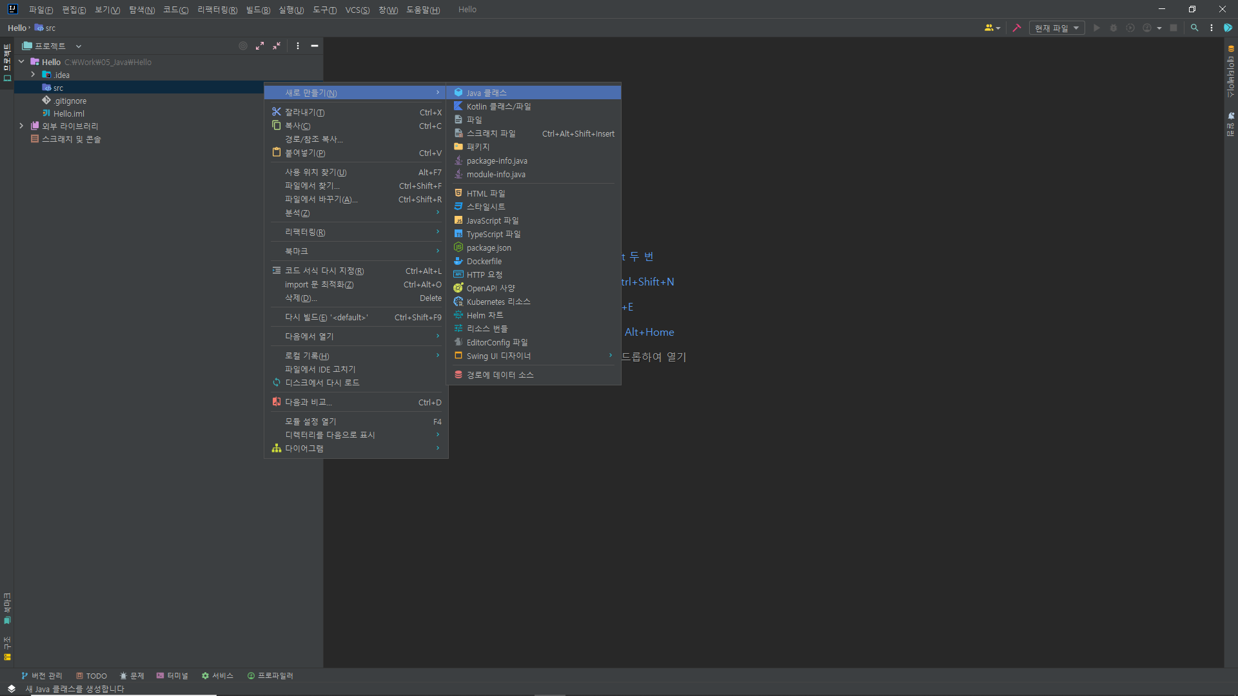Select the Hello.iml file in tree
Viewport: 1238px width, 696px height.
[x=68, y=113]
